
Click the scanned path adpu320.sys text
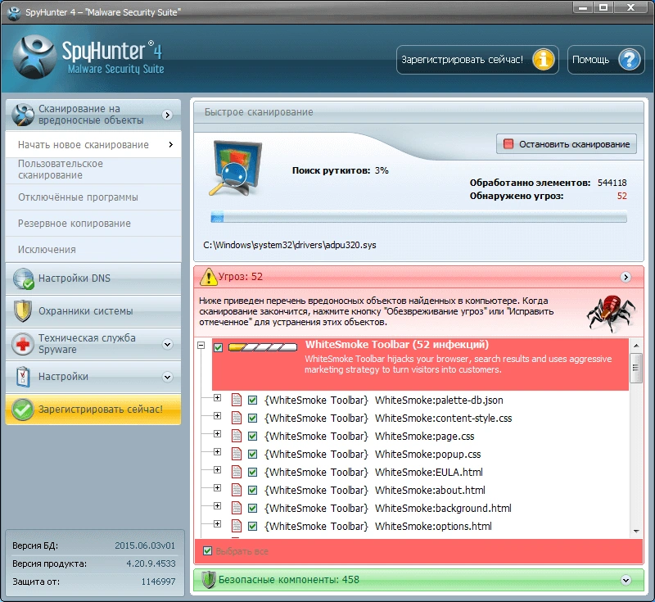click(x=290, y=245)
